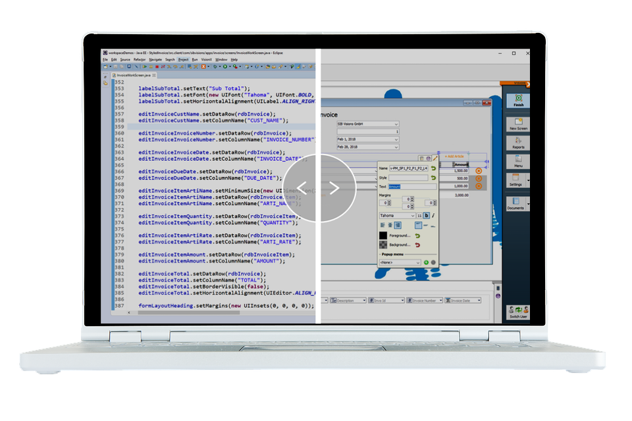
Task: Set vertical alignment to top
Action: pos(419,225)
